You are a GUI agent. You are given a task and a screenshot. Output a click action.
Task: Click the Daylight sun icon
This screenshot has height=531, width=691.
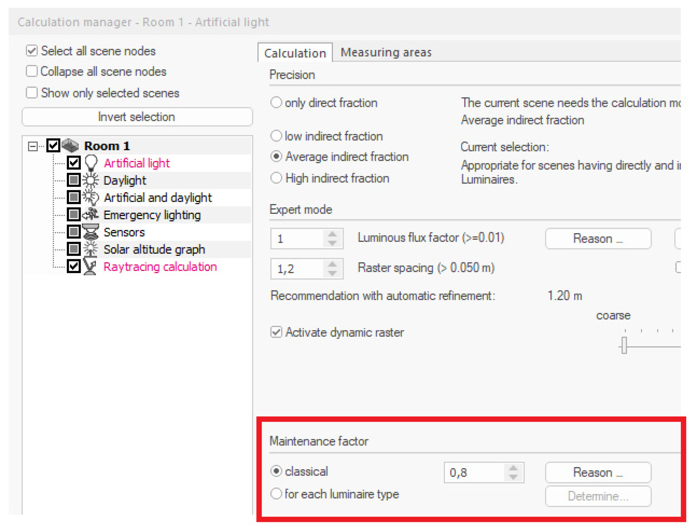[91, 180]
